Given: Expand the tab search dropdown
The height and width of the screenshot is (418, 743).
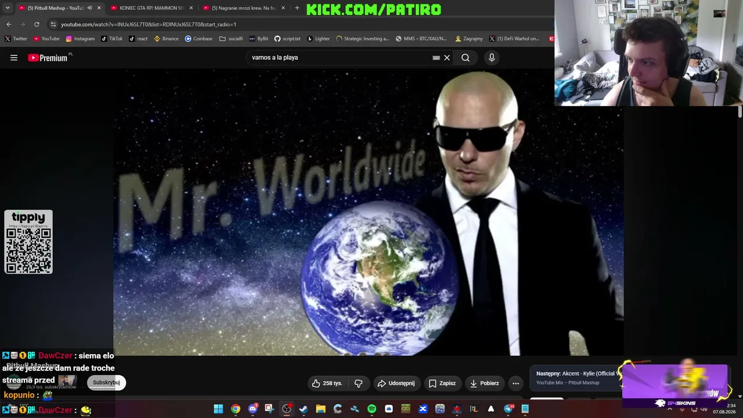Looking at the screenshot, I should (8, 8).
